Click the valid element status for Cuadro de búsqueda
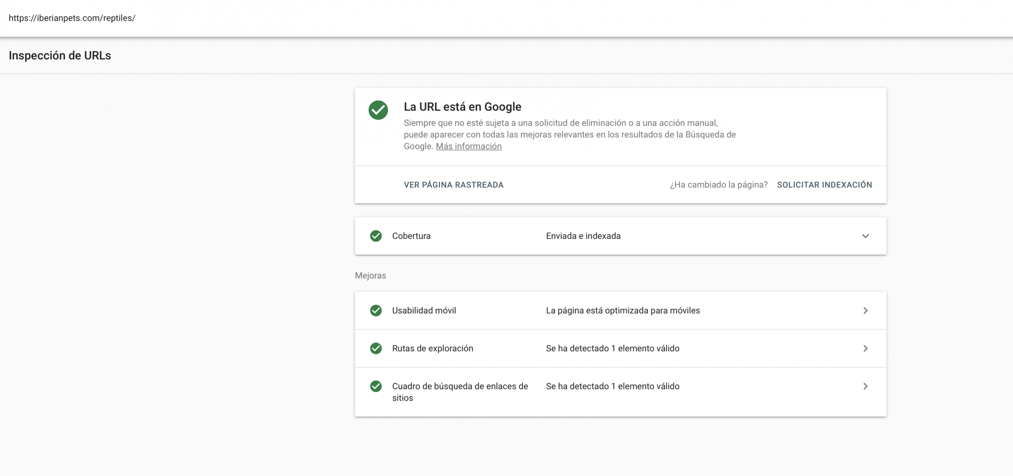 (613, 387)
